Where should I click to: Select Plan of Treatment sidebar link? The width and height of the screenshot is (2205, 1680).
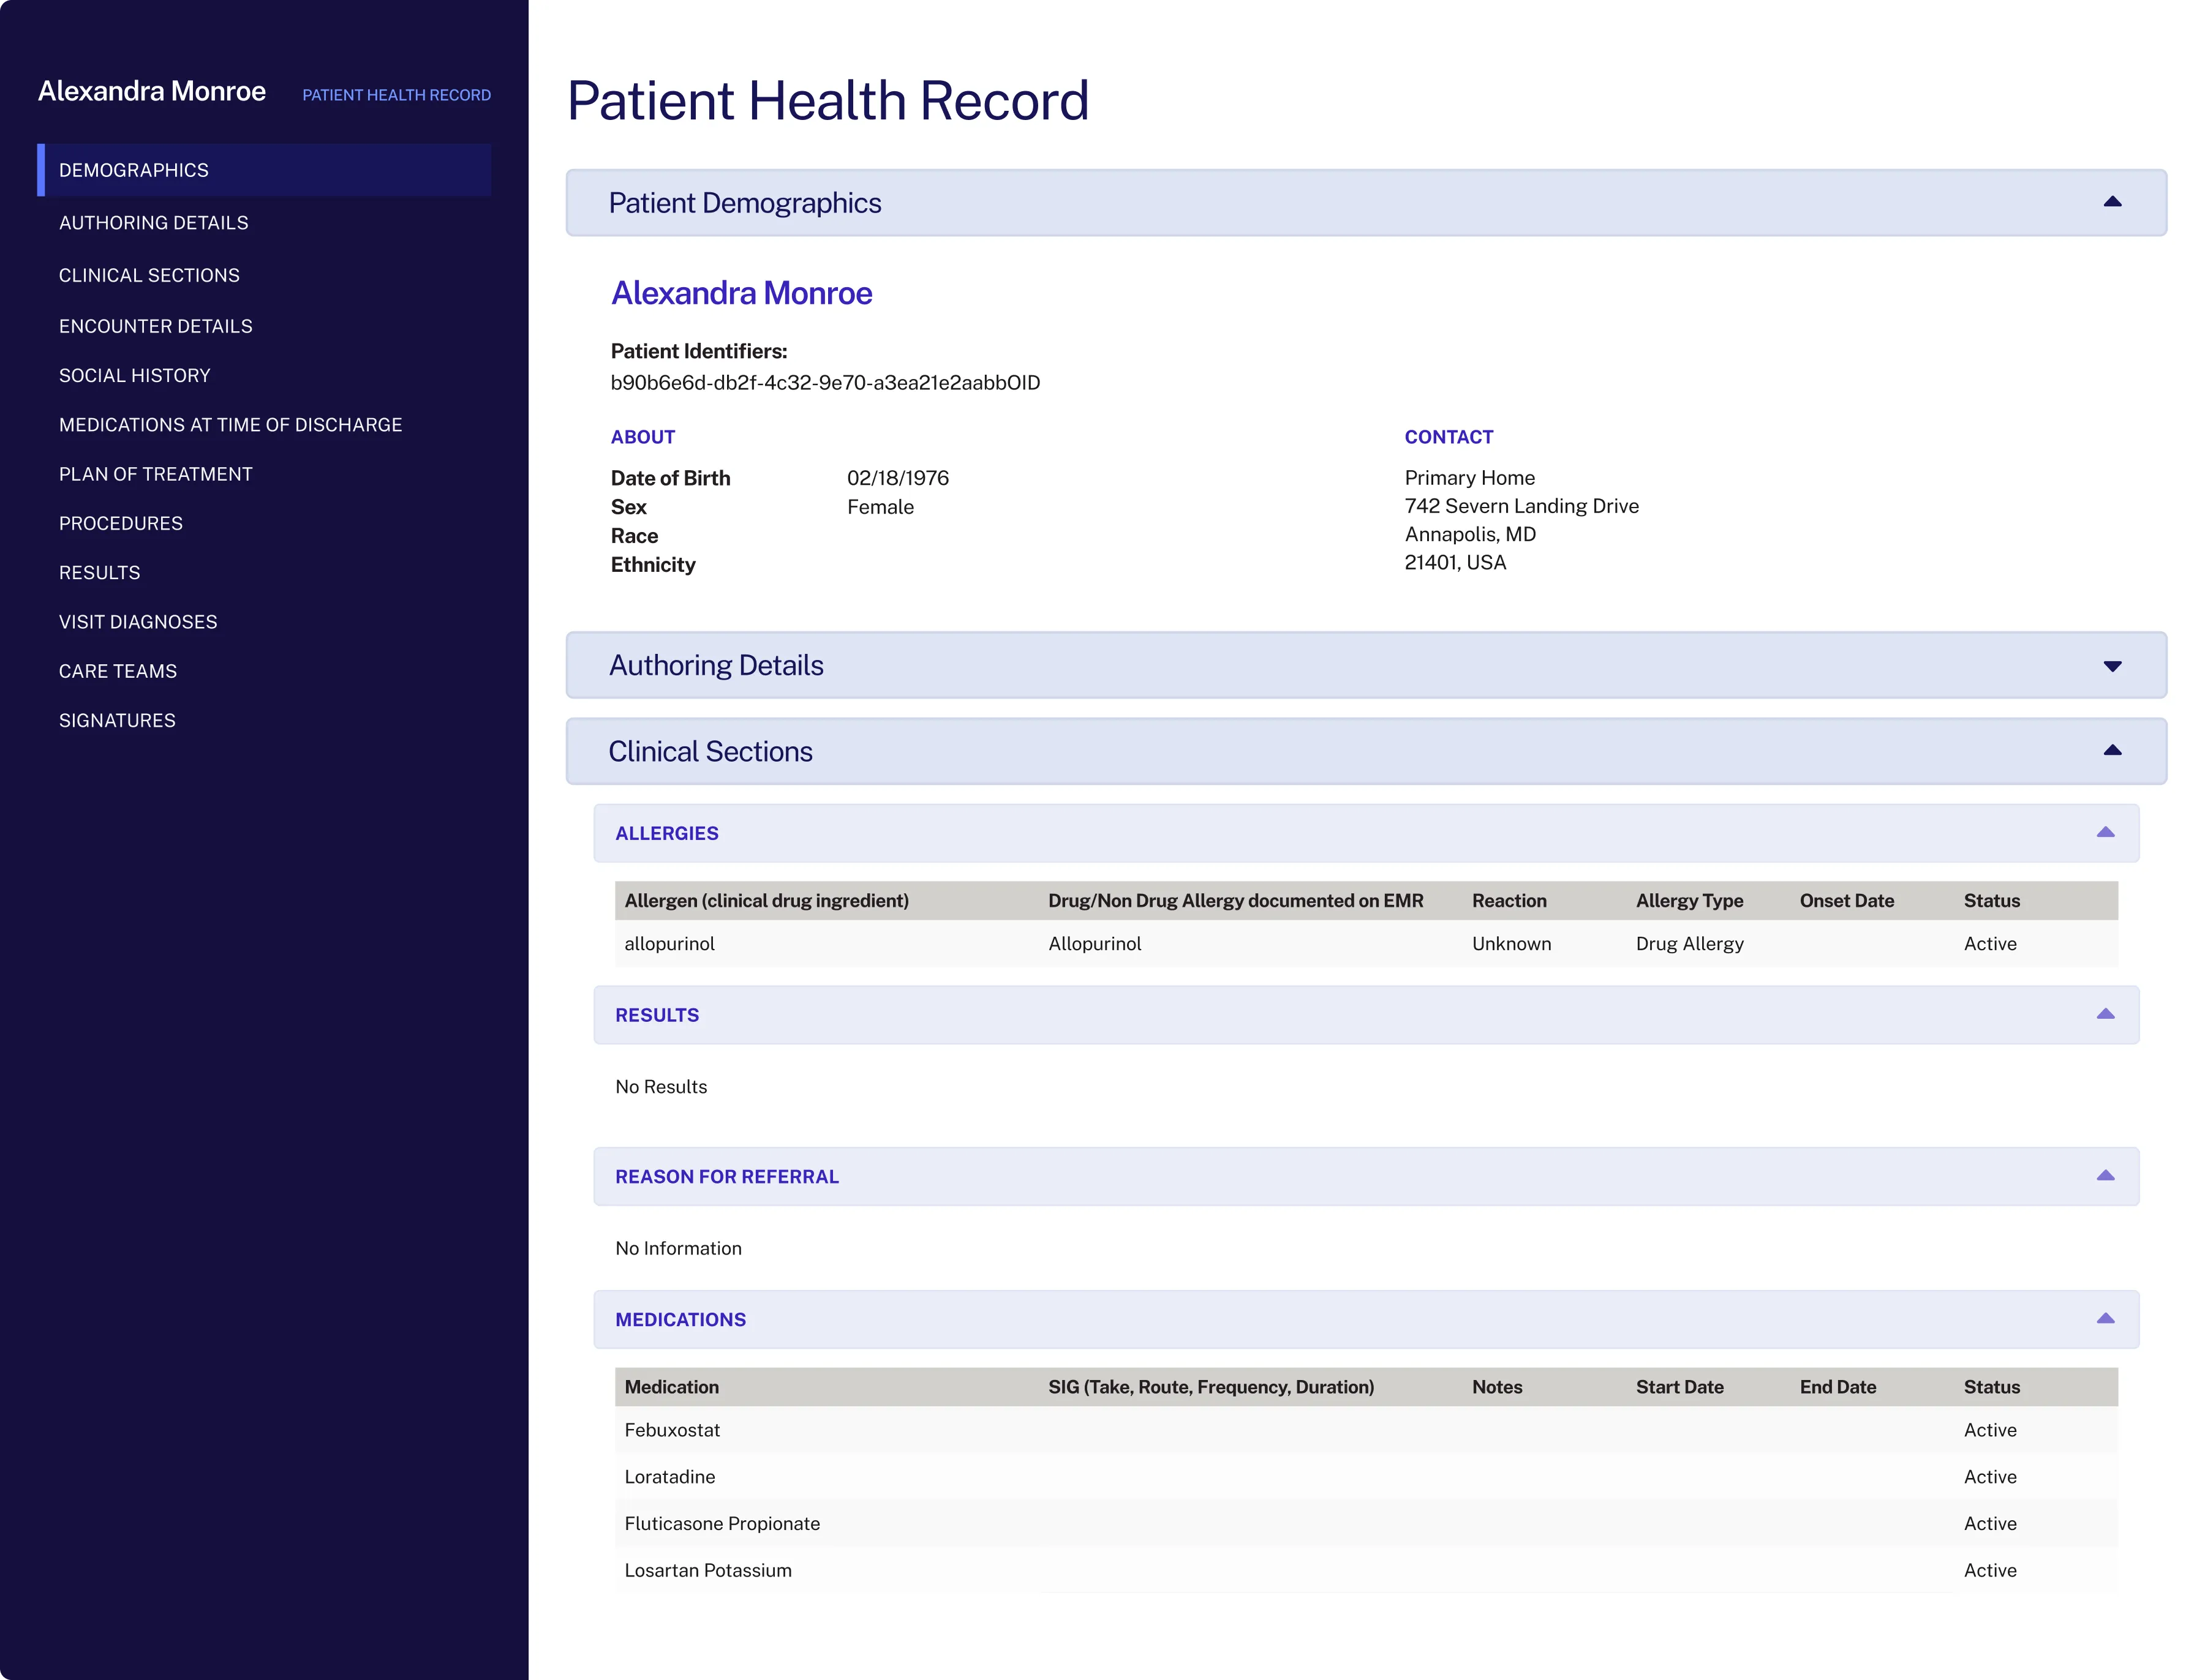tap(155, 474)
